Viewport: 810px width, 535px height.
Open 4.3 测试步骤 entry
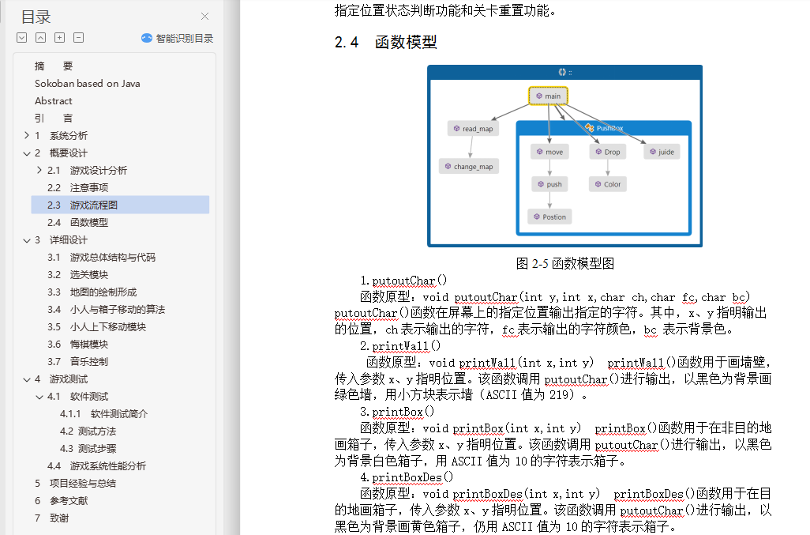click(88, 449)
